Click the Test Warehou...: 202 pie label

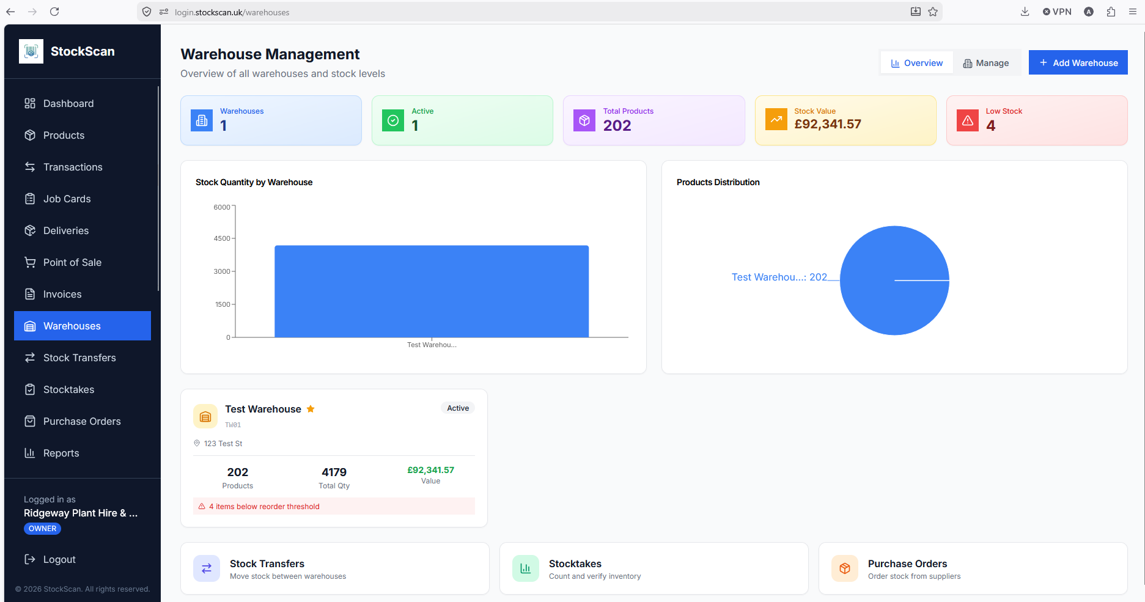click(779, 277)
